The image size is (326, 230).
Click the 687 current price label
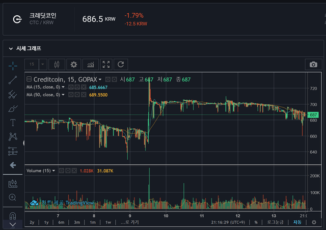pos(313,114)
